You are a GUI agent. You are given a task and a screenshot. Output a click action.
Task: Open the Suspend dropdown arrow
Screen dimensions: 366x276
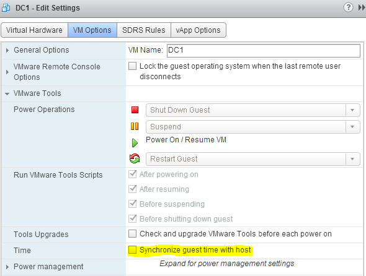tap(352, 127)
